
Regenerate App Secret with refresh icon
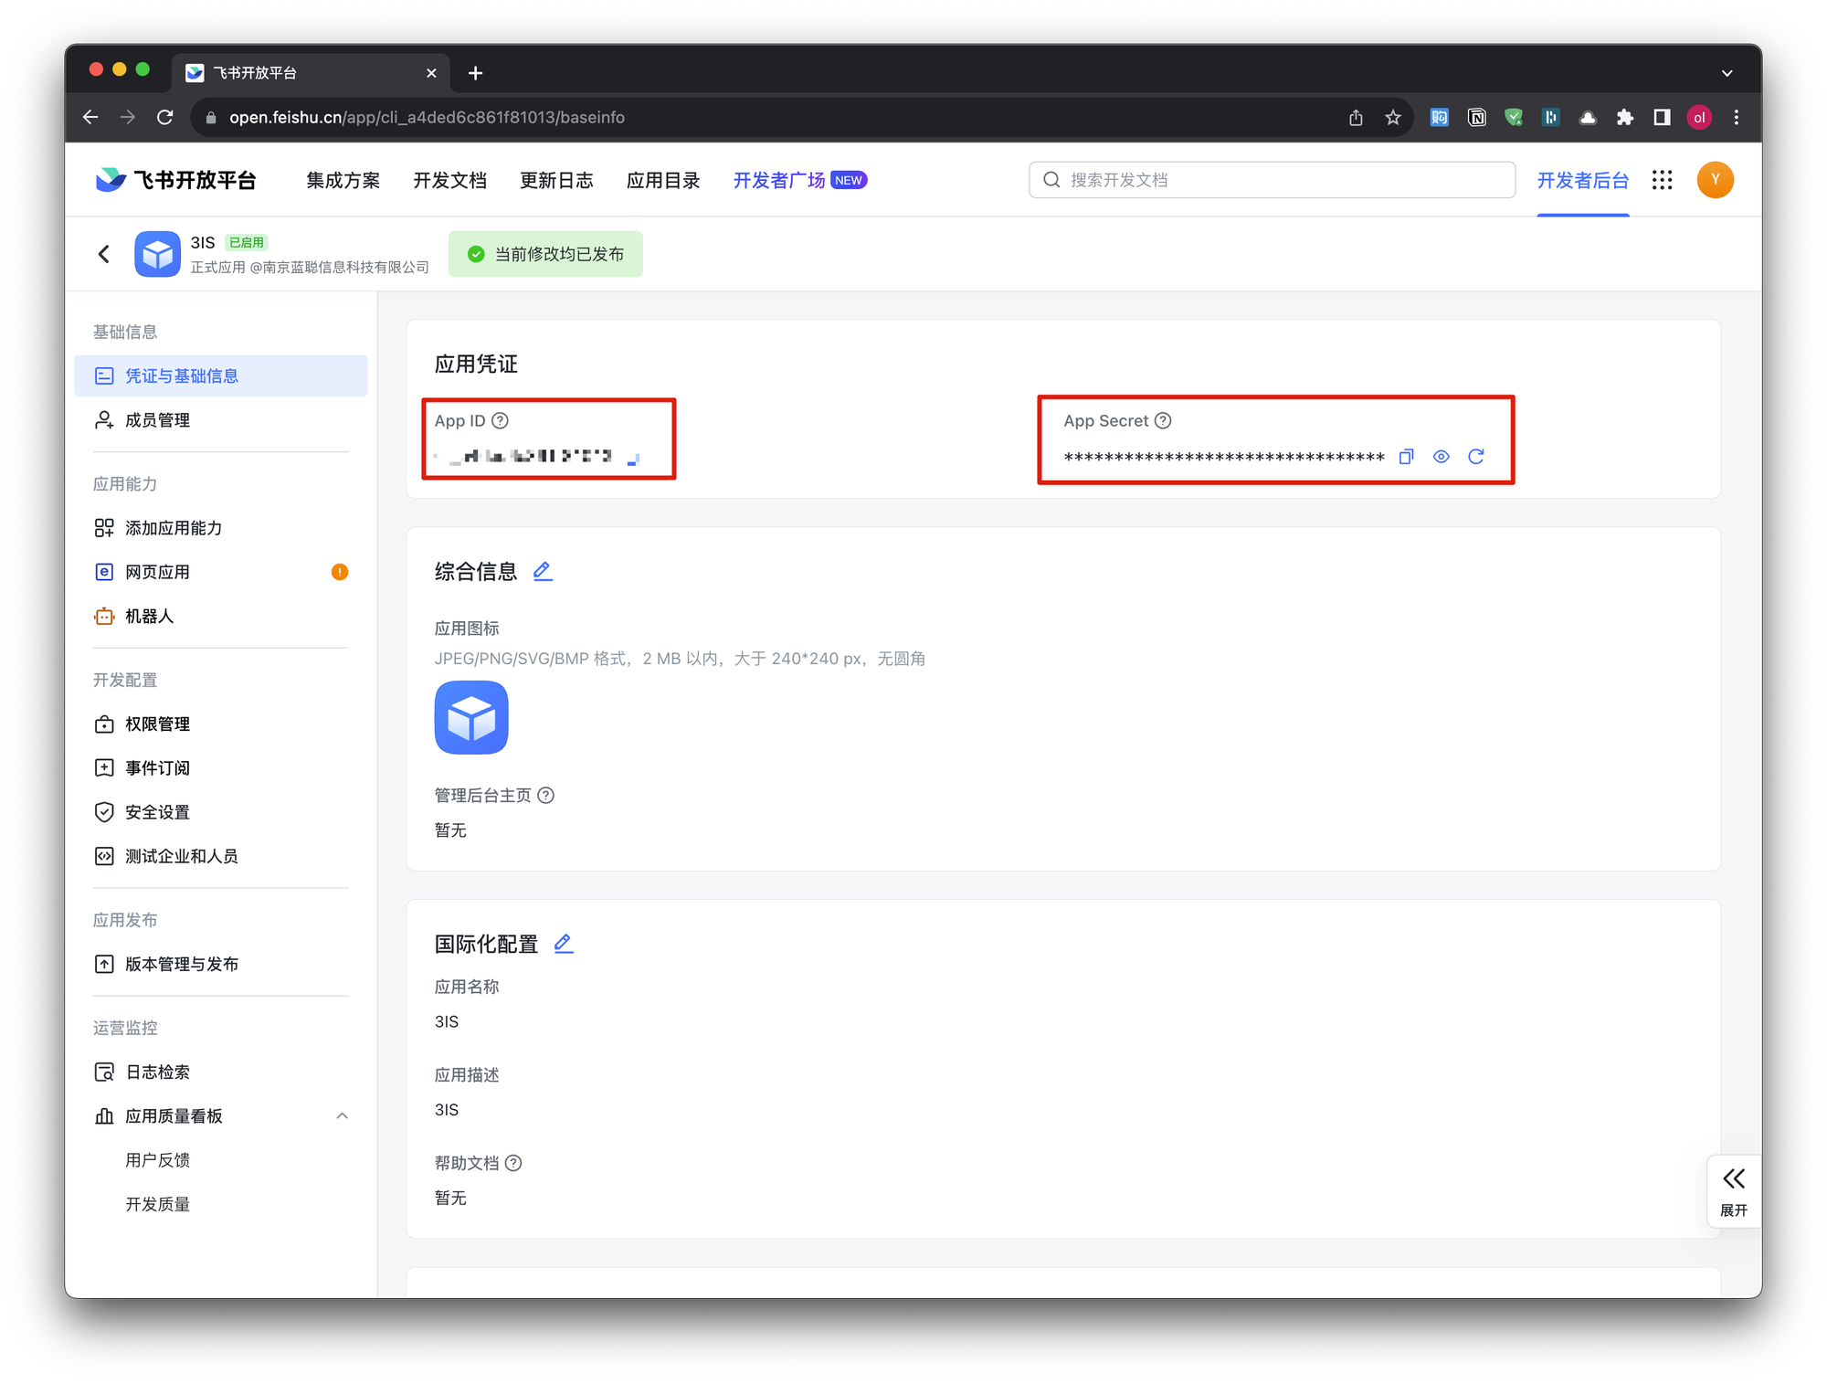click(x=1475, y=457)
